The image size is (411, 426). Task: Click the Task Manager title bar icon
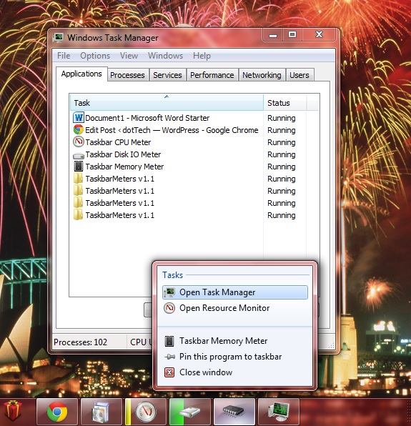pos(58,38)
